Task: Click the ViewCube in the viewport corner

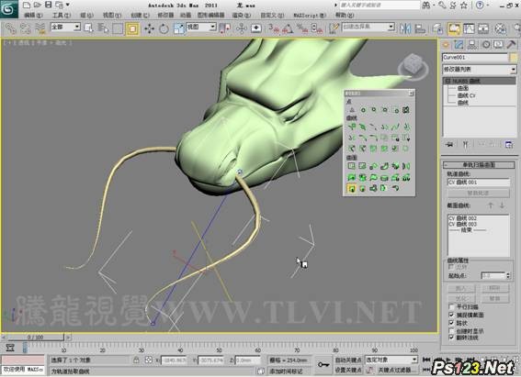Action: (x=413, y=65)
